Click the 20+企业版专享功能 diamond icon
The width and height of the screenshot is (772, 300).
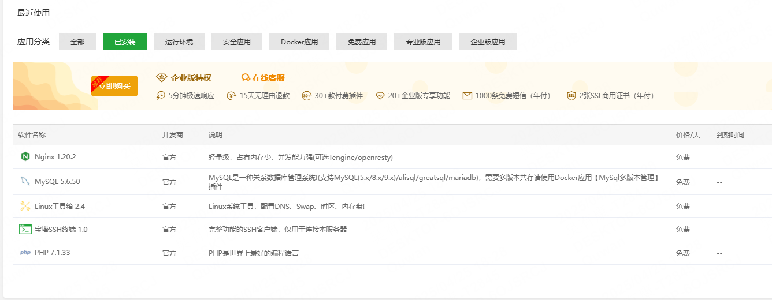[x=380, y=96]
